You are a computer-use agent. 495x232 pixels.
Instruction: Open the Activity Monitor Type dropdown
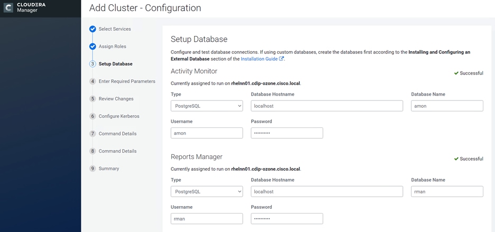pyautogui.click(x=207, y=106)
